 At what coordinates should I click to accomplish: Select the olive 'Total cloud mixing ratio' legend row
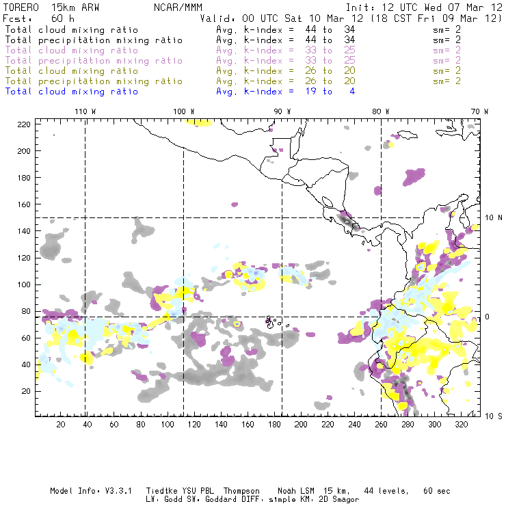(x=232, y=71)
